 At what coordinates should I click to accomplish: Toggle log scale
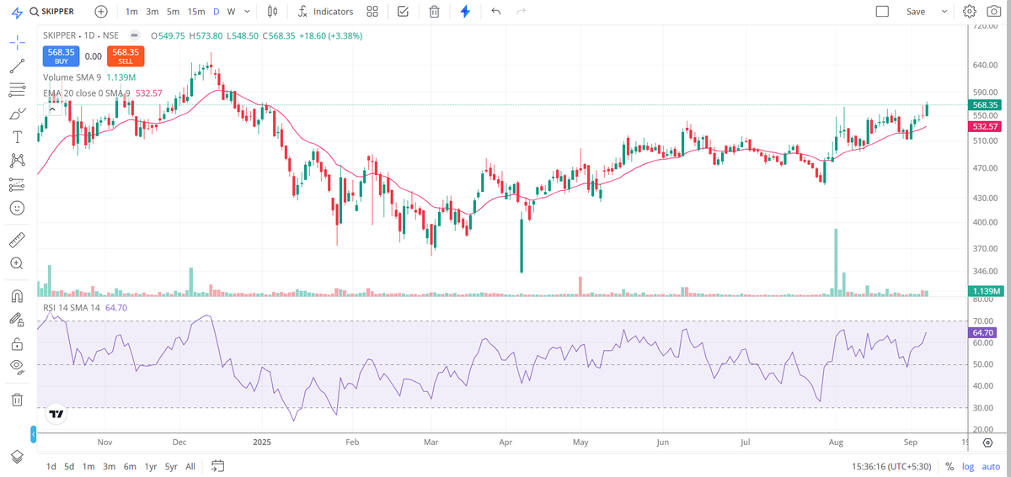[x=967, y=466]
